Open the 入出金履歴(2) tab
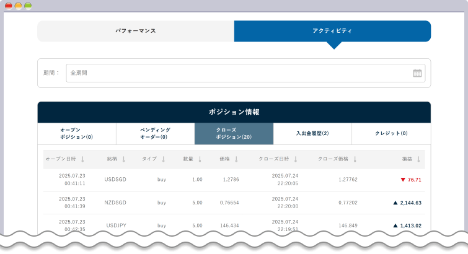Viewport: 468px width, 254px height. [x=312, y=133]
